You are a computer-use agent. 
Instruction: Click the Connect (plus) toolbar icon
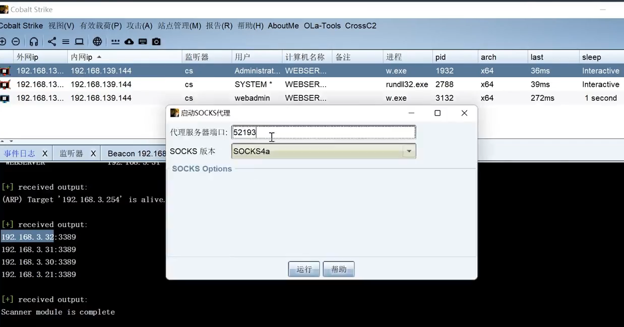pos(3,41)
